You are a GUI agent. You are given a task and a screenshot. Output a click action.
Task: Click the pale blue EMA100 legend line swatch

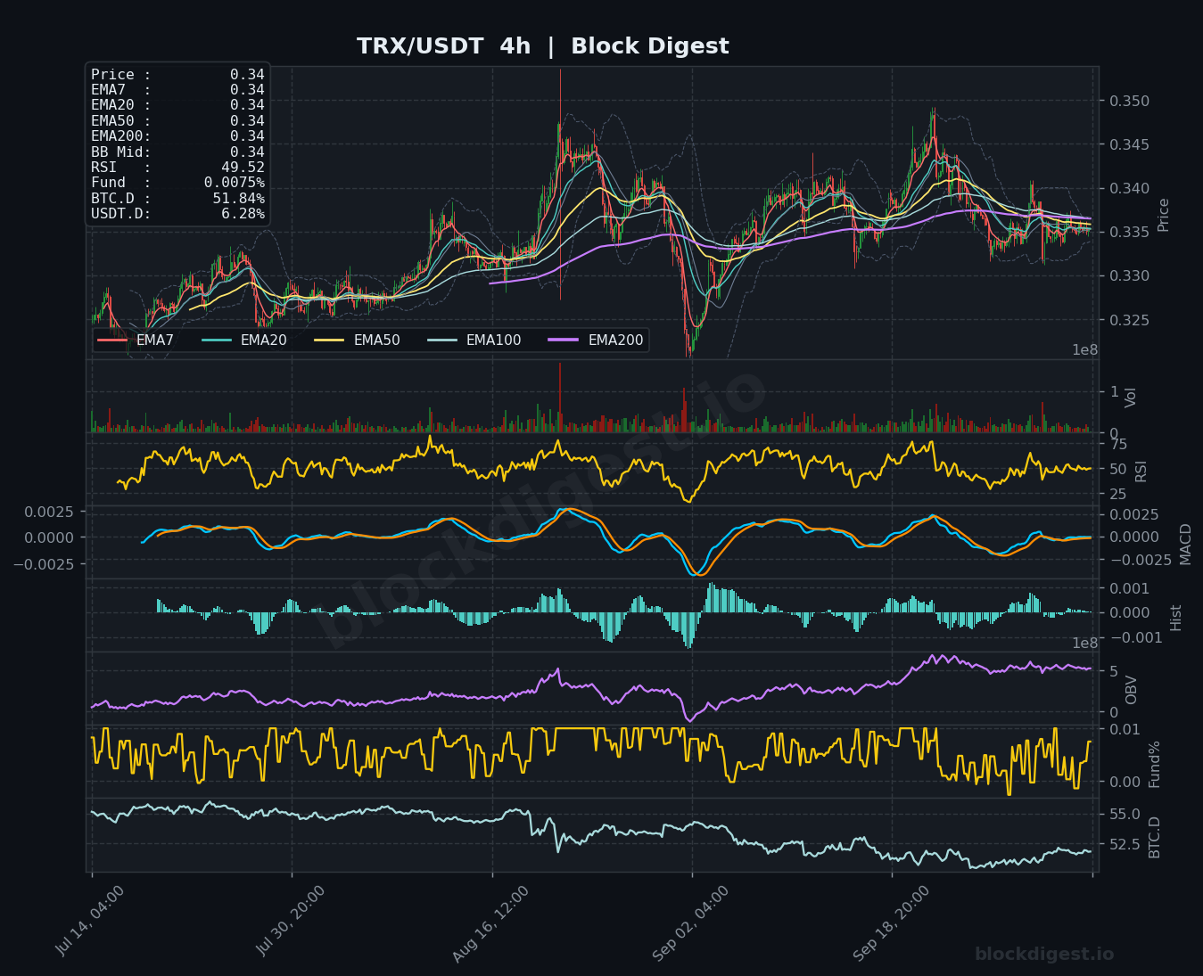442,340
